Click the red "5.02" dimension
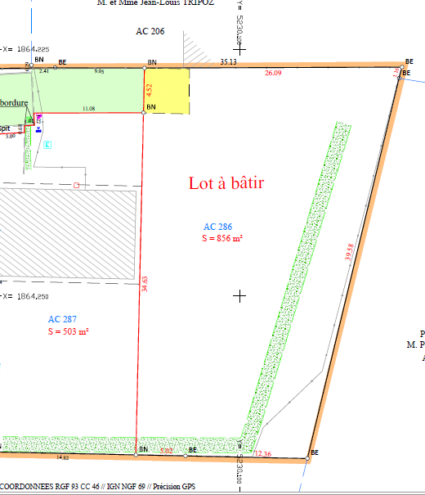Viewport: 425px width, 495px height. [166, 451]
